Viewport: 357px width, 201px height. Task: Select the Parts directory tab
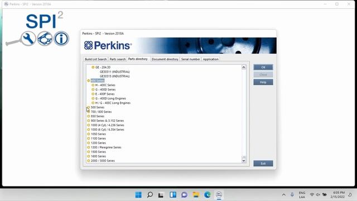138,59
